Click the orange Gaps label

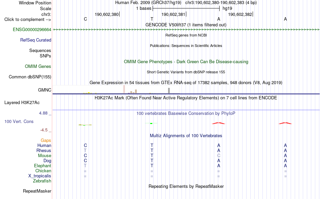coord(46,141)
